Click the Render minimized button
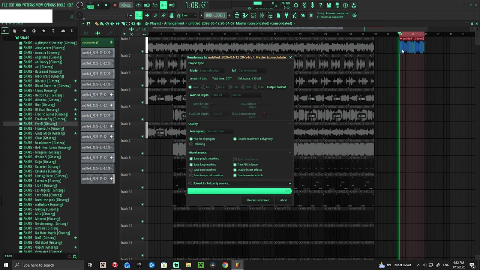The width and height of the screenshot is (480, 270). point(258,200)
